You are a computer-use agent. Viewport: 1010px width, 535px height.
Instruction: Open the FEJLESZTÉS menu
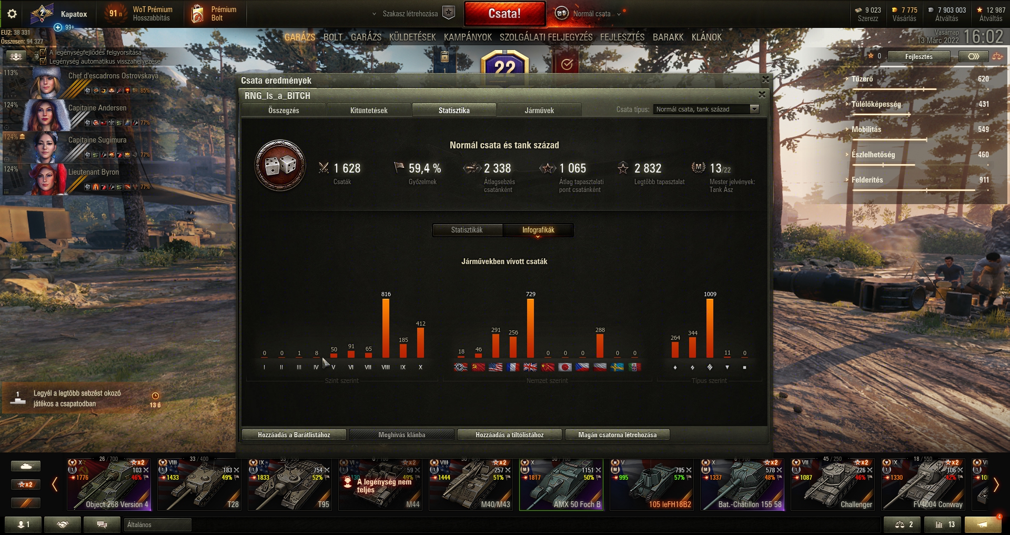pyautogui.click(x=622, y=37)
